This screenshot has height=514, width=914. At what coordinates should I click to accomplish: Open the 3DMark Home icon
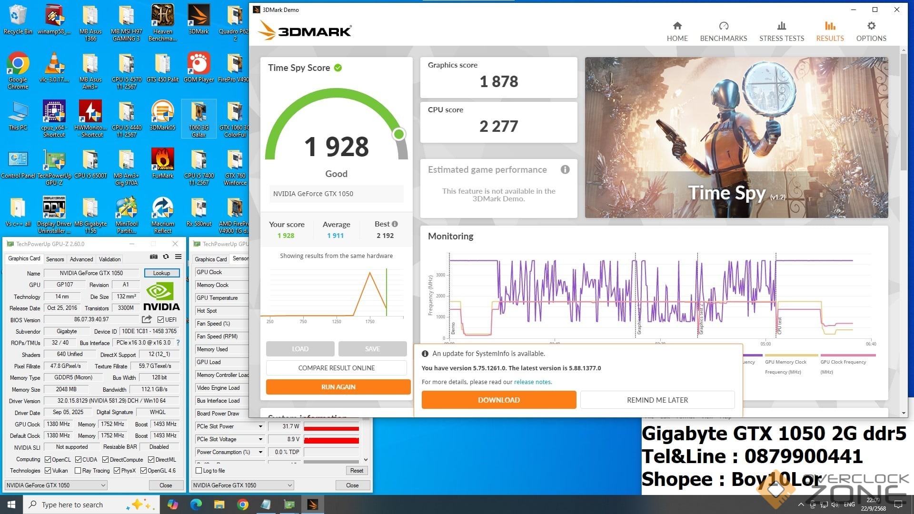pos(677,26)
